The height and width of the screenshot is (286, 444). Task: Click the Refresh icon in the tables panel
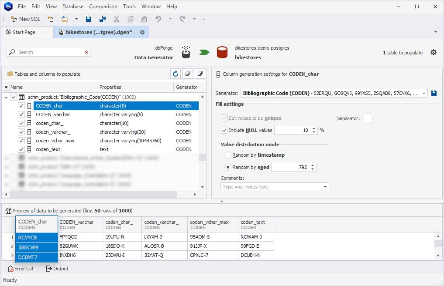(176, 74)
